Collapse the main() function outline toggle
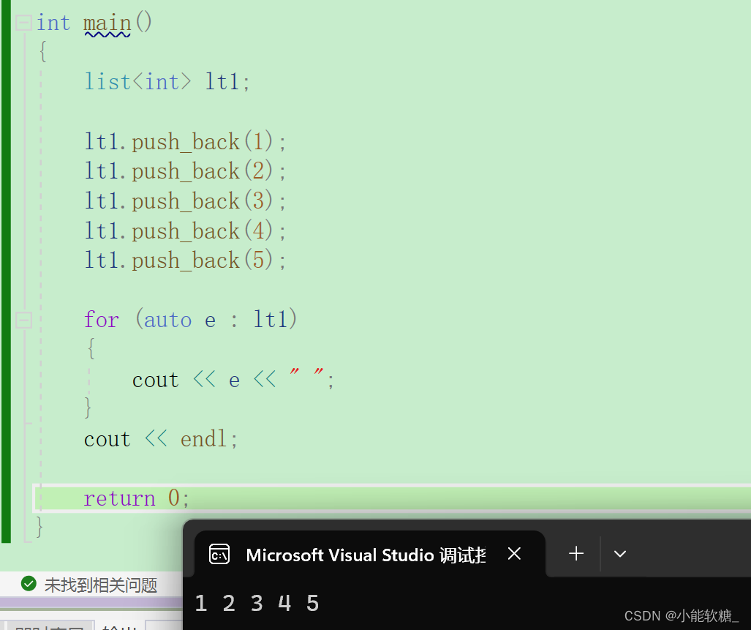The height and width of the screenshot is (630, 751). [x=23, y=23]
